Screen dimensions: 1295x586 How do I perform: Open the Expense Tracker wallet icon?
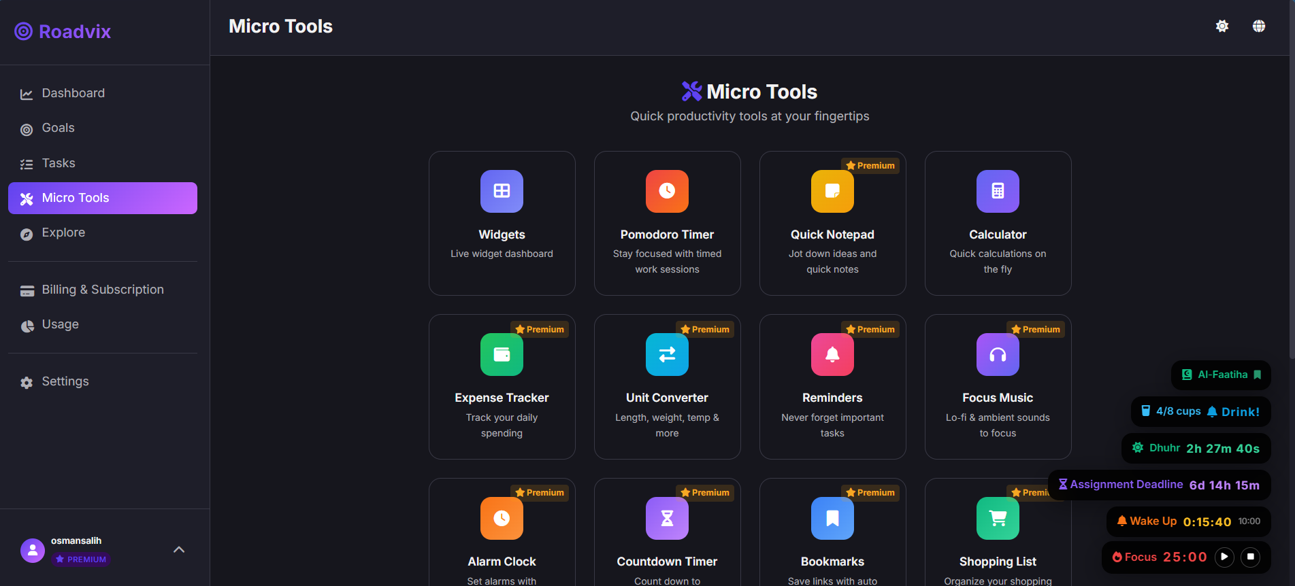click(502, 354)
